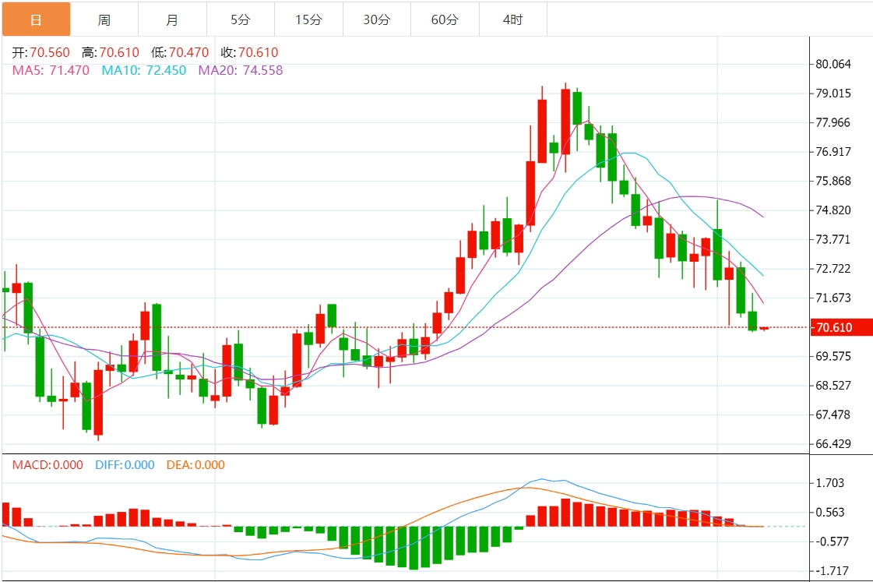This screenshot has height=582, width=873.
Task: Click the 72.722 price axis label
Action: (x=833, y=269)
